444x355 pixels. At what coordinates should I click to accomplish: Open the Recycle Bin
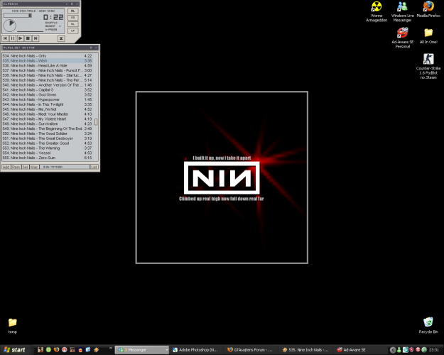[x=428, y=324]
